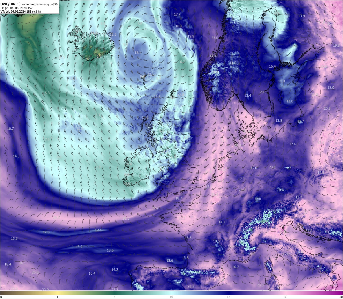Viewport: 343px width, 299px height.
Task: Click the 10 tick on the color scale
Action: coord(171,297)
